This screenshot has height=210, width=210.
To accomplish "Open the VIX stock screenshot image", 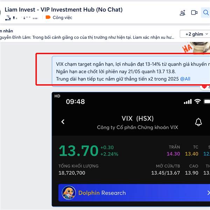I will pos(131,149).
